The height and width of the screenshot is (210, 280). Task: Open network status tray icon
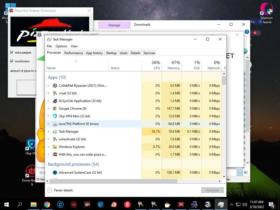point(238,205)
